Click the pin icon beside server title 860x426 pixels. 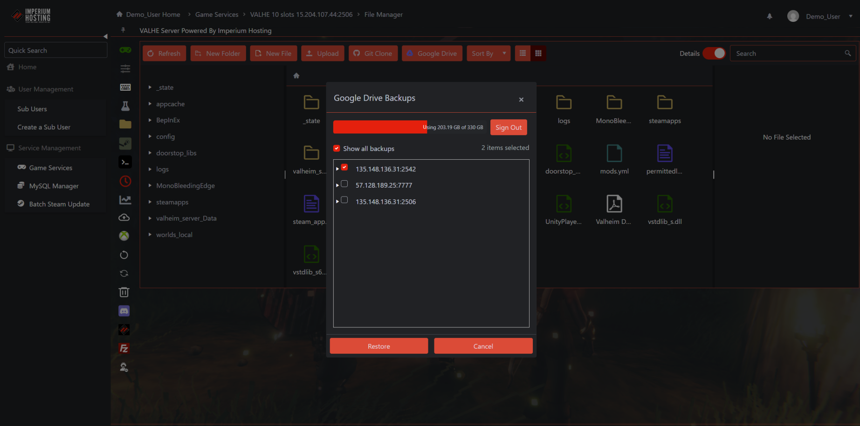click(123, 30)
